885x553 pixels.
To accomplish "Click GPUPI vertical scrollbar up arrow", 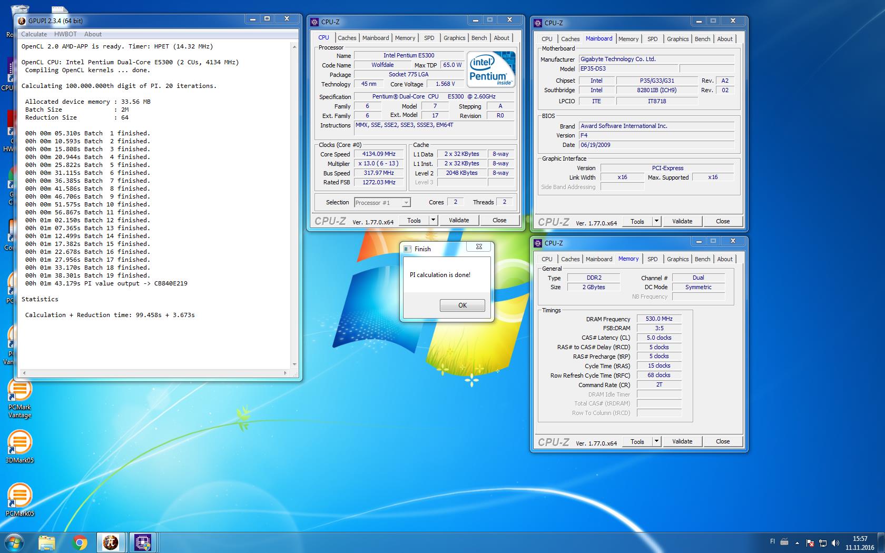I will 294,46.
